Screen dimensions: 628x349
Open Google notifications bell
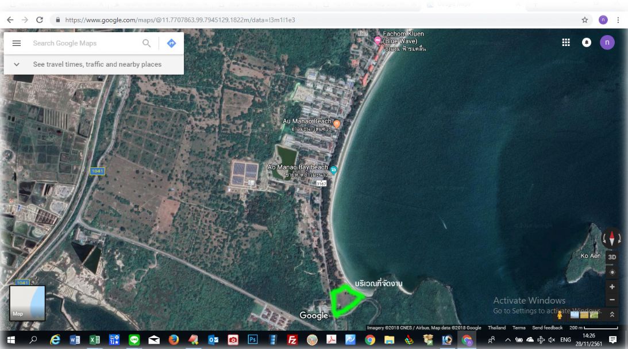click(x=587, y=43)
